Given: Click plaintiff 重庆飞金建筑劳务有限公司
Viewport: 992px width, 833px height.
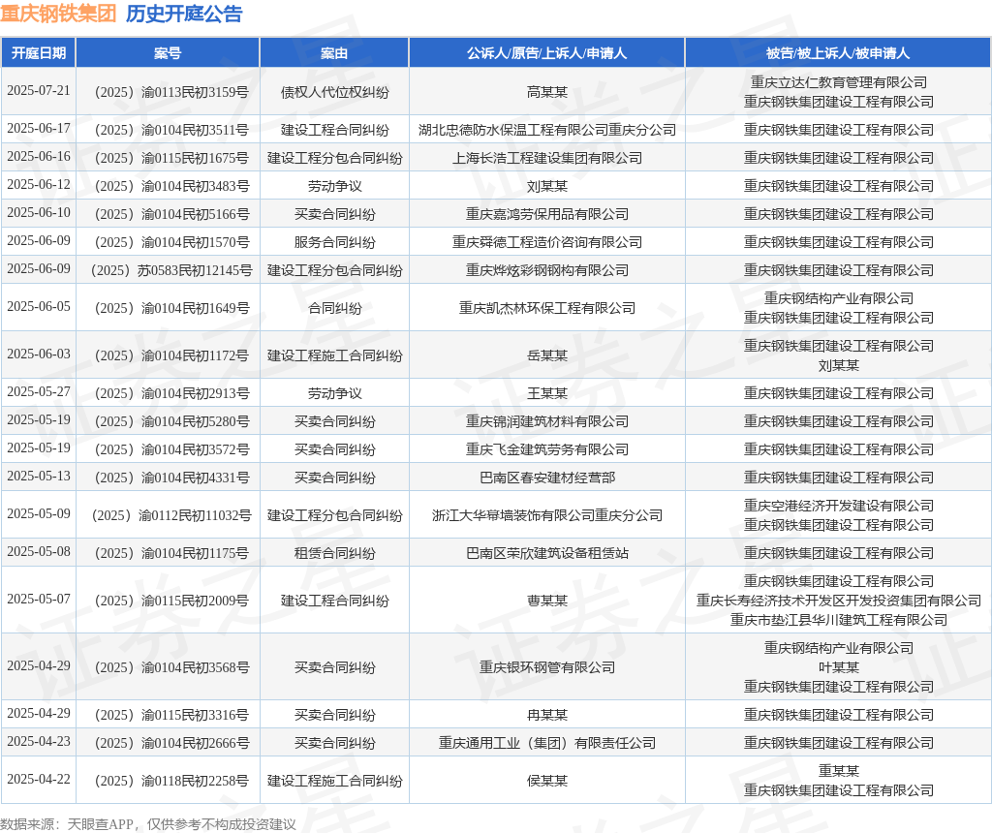Looking at the screenshot, I should [x=547, y=449].
